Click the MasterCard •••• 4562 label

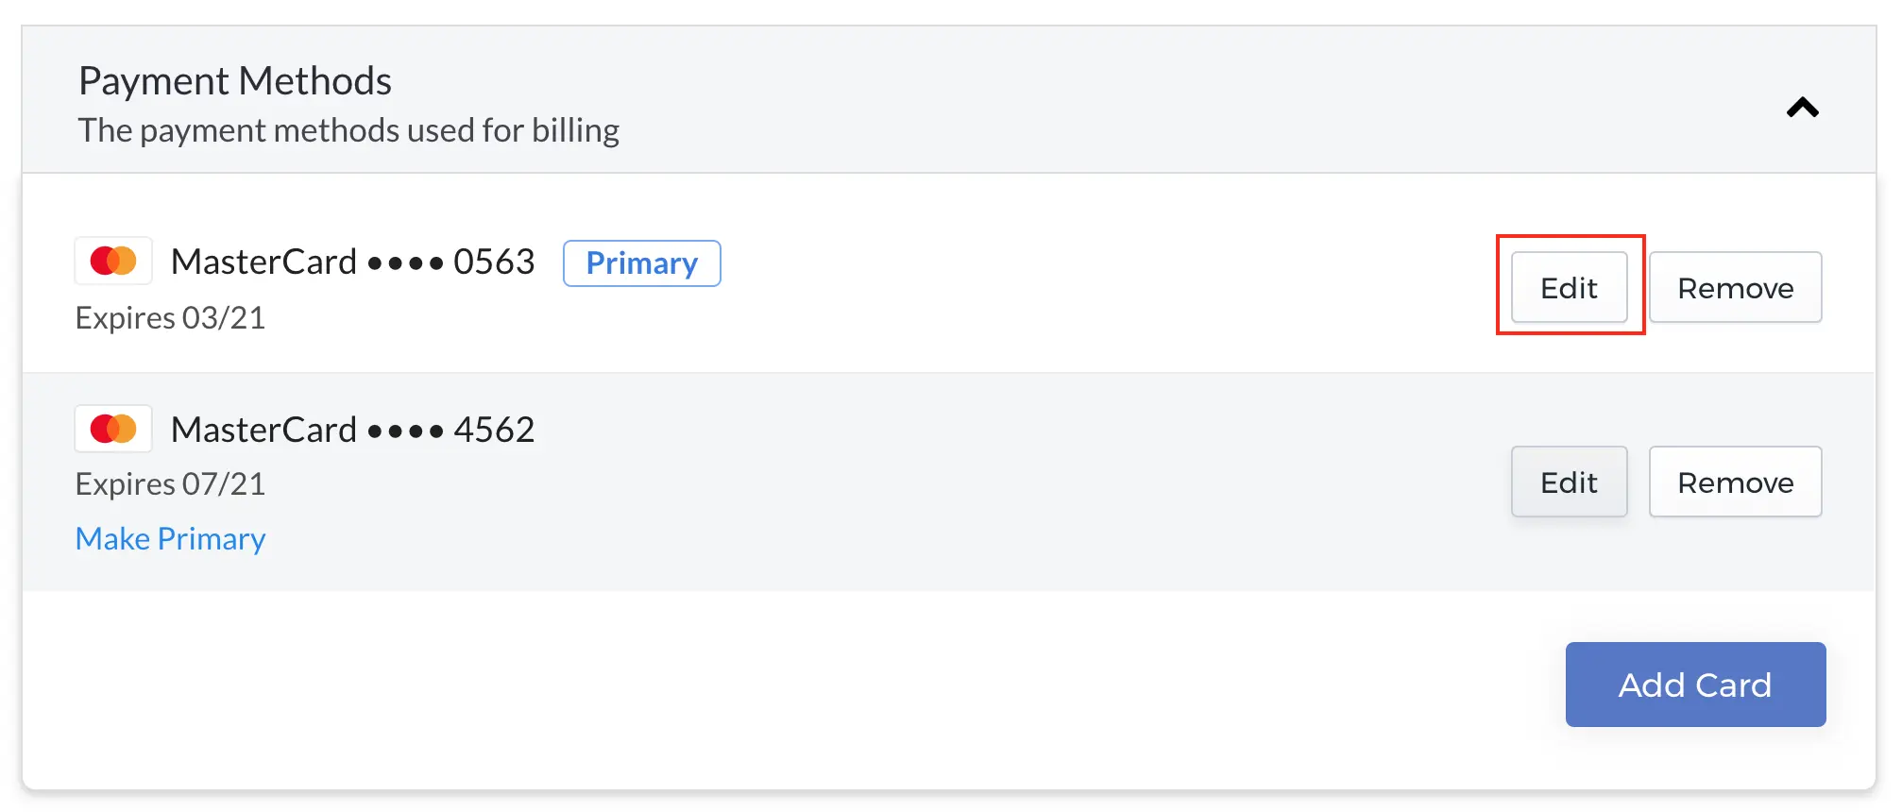353,430
